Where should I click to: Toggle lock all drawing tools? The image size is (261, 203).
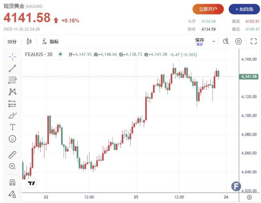click(12, 194)
